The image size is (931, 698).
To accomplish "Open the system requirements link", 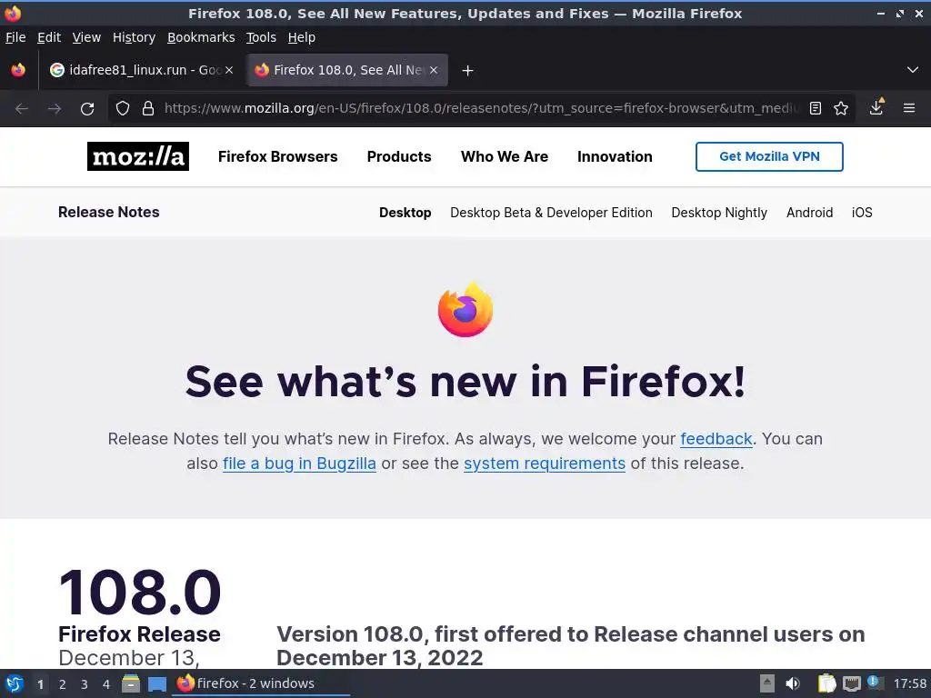I will pyautogui.click(x=545, y=464).
